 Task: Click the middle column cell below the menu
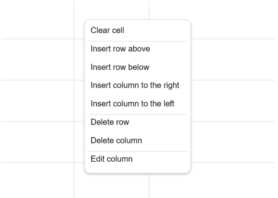[112, 185]
